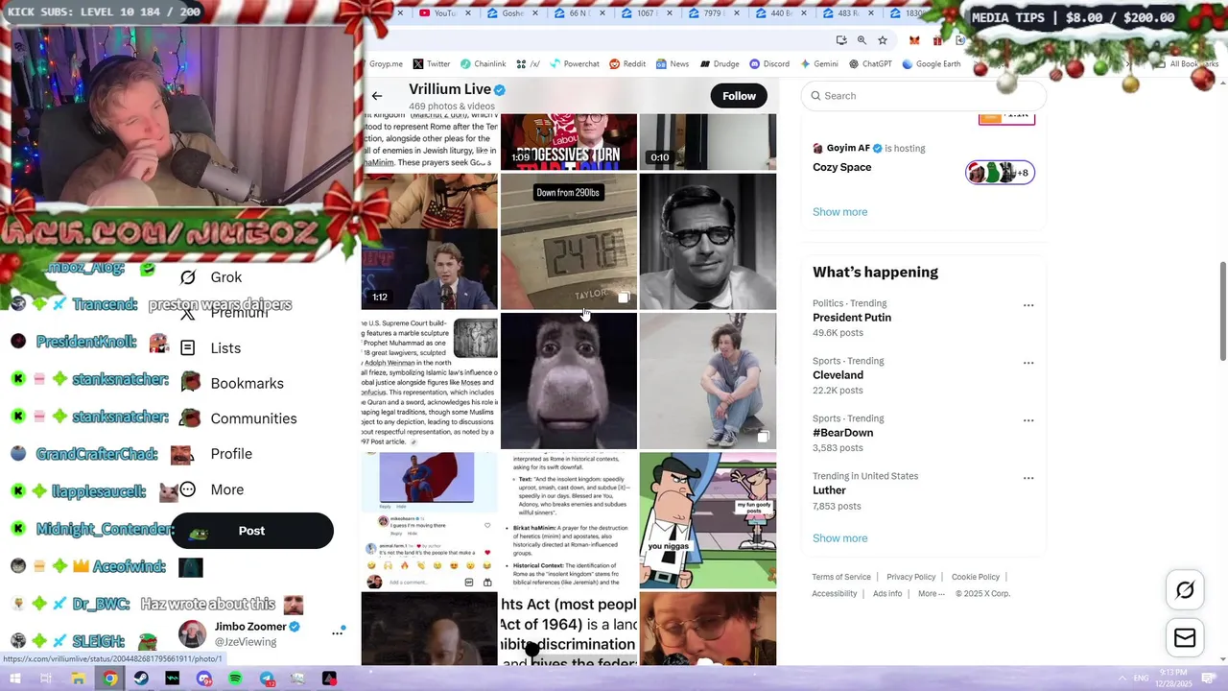Open the scale 'Down from 290lbs' photo
The height and width of the screenshot is (691, 1228).
[568, 241]
